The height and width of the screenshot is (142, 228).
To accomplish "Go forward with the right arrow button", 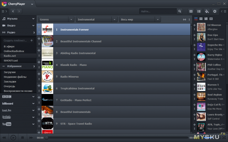I will point(19,11).
